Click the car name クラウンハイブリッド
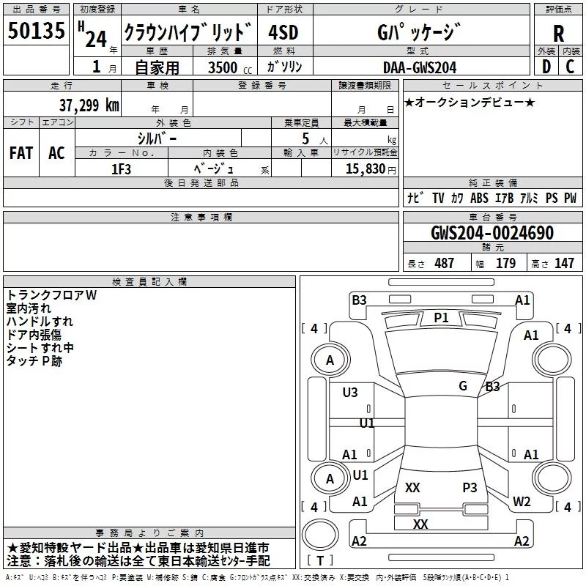The width and height of the screenshot is (586, 586). click(188, 31)
